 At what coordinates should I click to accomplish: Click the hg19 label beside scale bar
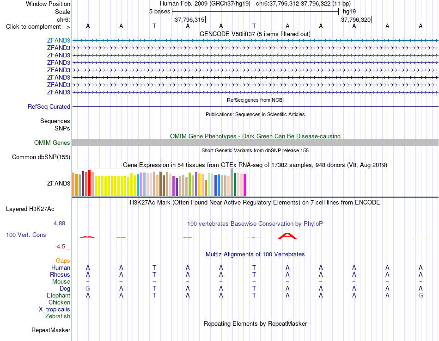pos(349,12)
